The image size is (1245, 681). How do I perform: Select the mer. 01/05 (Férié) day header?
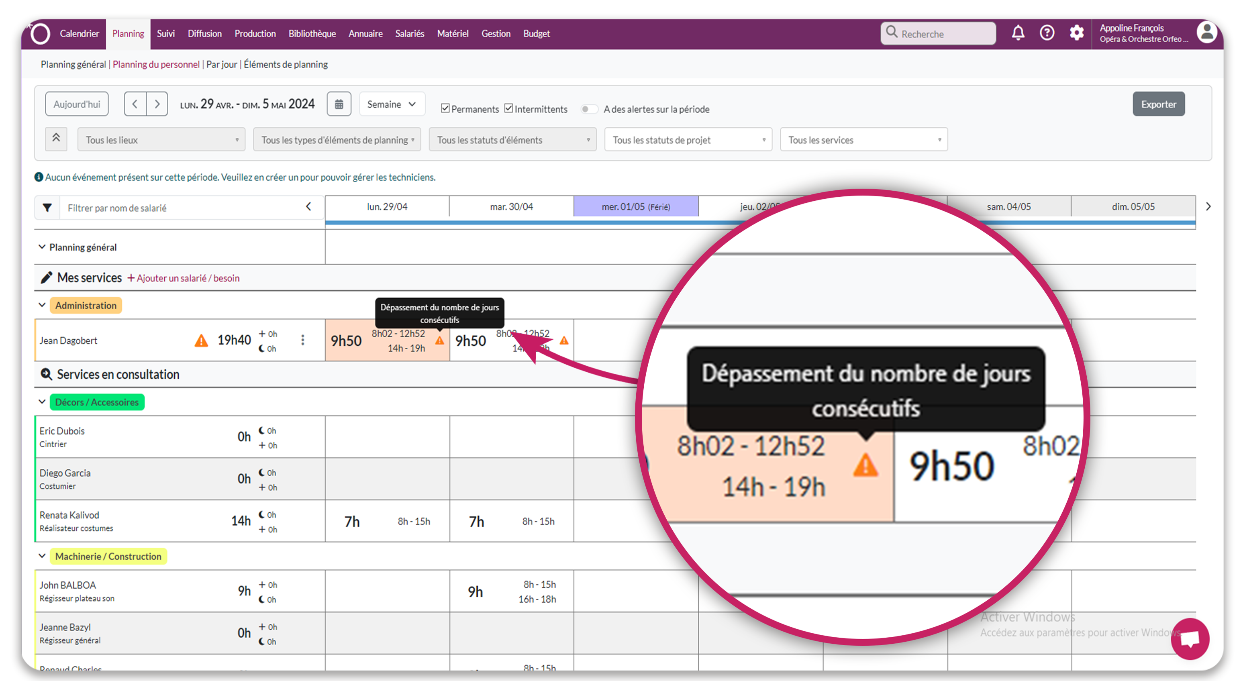coord(635,207)
